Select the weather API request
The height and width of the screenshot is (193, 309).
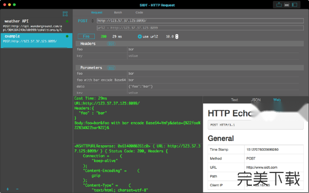[37, 25]
